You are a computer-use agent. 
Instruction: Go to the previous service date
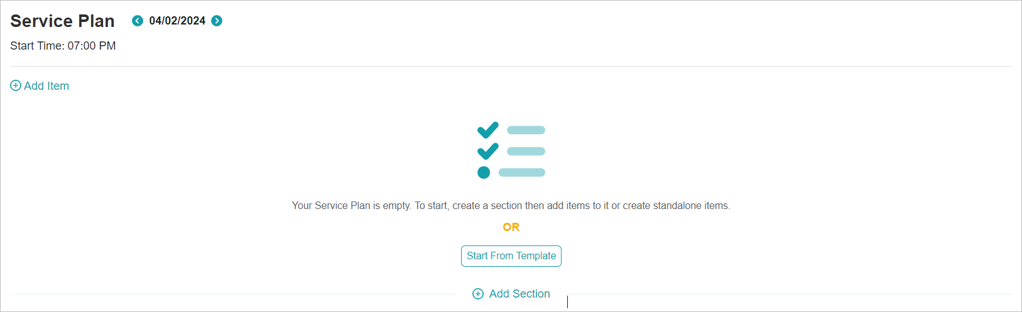[138, 21]
